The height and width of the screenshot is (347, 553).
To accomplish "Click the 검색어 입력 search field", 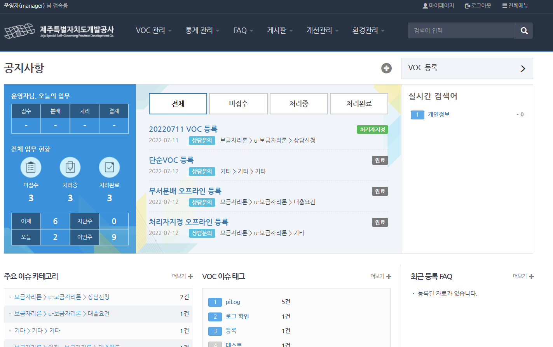I will click(x=461, y=31).
